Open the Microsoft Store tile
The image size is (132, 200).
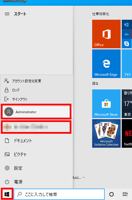coord(106,103)
